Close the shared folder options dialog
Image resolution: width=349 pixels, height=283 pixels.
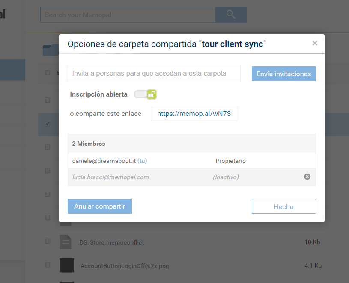(x=315, y=43)
